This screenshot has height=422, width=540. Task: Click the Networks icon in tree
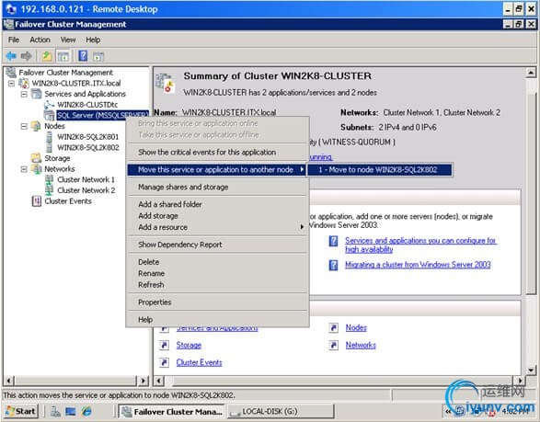pos(36,168)
